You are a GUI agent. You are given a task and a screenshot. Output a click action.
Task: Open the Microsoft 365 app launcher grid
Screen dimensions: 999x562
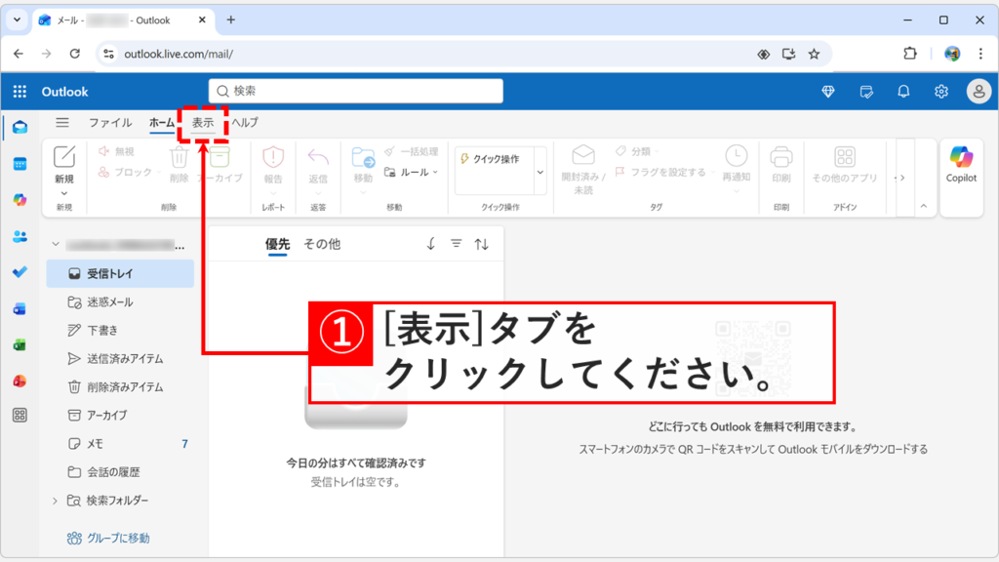18,91
